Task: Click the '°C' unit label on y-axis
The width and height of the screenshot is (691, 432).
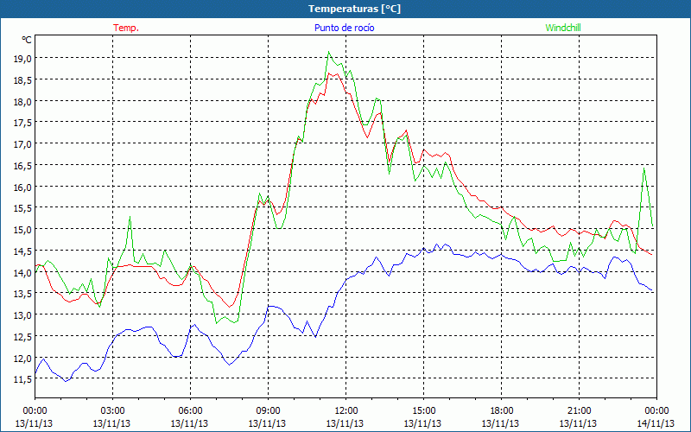Action: point(27,40)
